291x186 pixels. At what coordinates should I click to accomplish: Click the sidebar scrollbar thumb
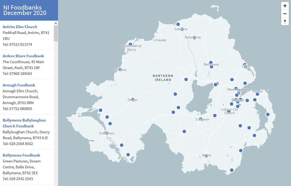click(56, 33)
